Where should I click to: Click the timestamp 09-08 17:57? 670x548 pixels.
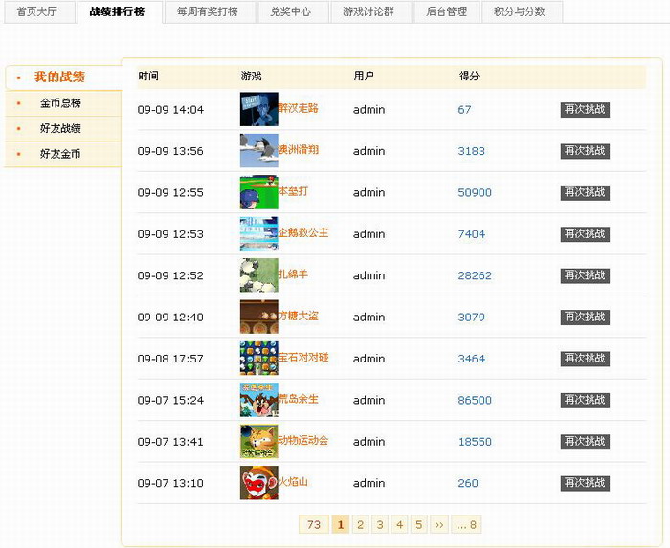[170, 359]
